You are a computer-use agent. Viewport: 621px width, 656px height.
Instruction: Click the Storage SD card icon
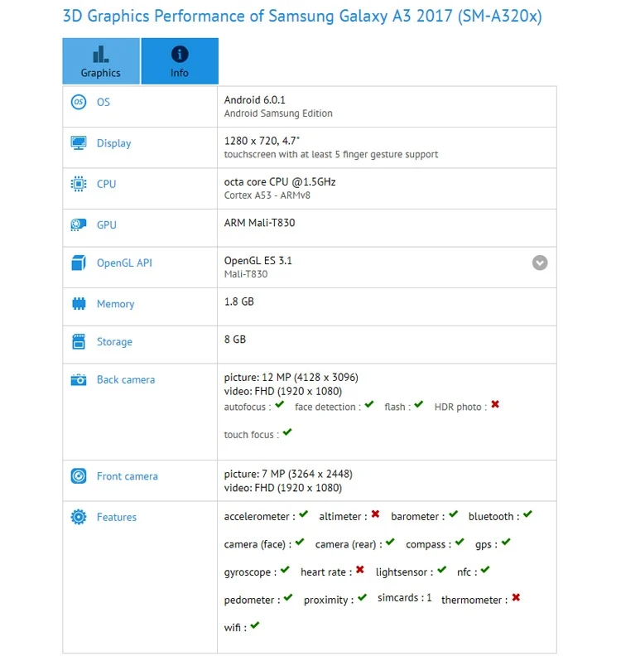tap(78, 342)
